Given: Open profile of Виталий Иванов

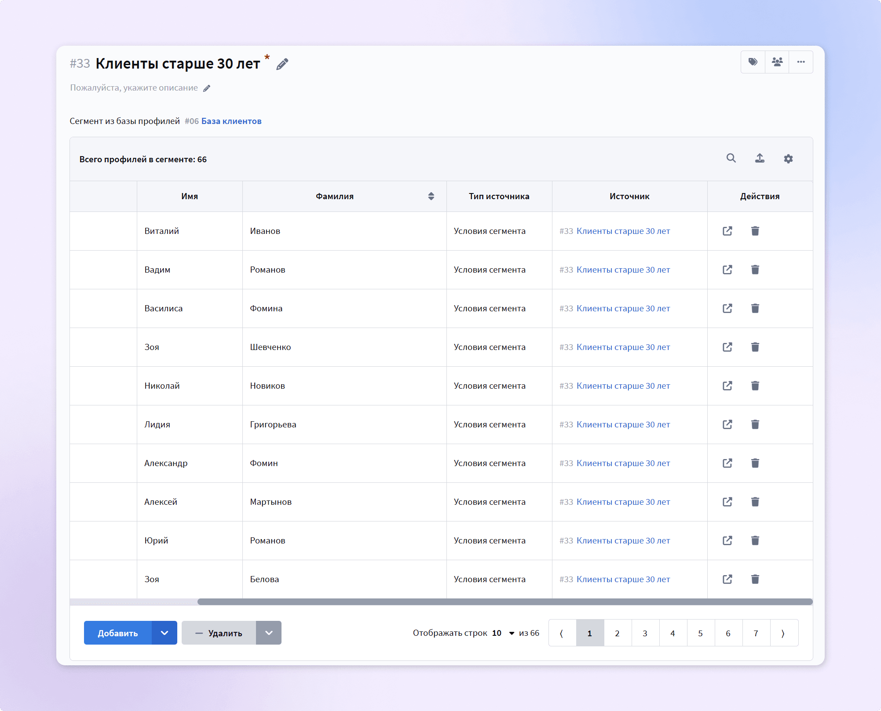Looking at the screenshot, I should point(727,231).
